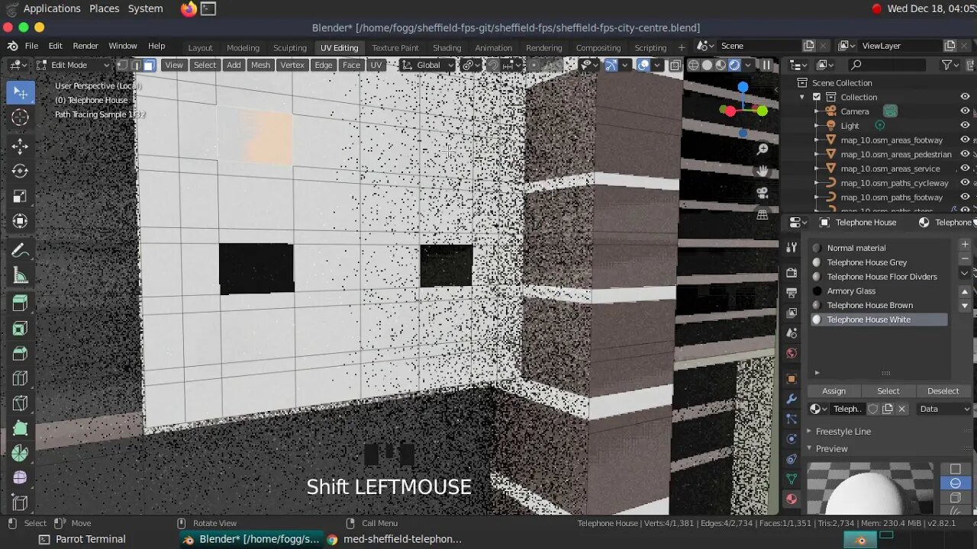Click the material Select button
This screenshot has width=977, height=549.
point(888,390)
